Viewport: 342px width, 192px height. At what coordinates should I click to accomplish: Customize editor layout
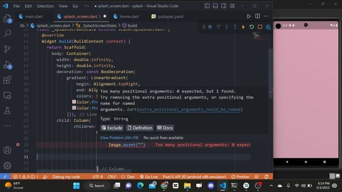[232, 6]
